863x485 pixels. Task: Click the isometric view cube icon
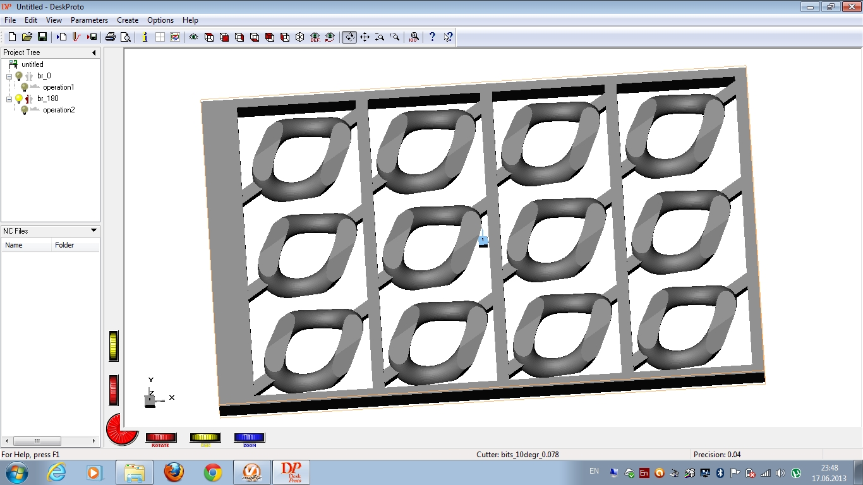[300, 37]
